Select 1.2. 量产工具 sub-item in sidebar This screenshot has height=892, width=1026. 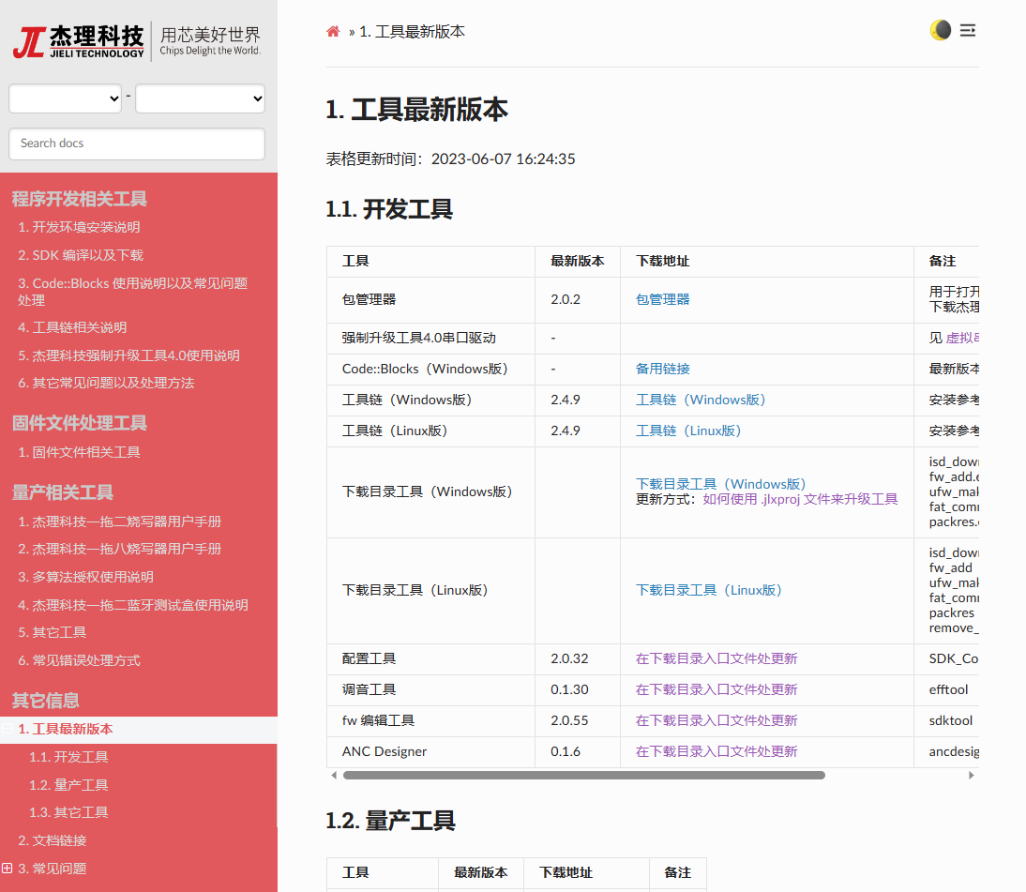point(68,785)
